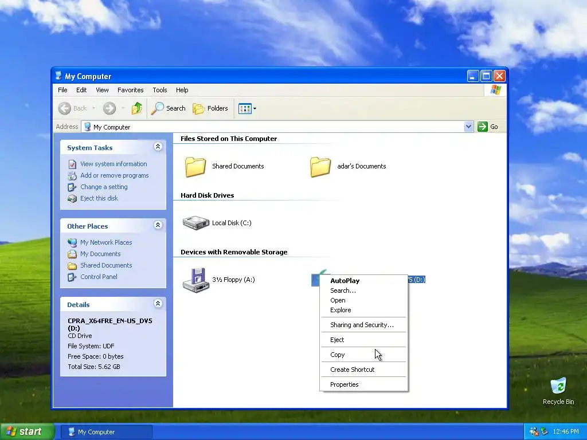Image resolution: width=587 pixels, height=440 pixels.
Task: Open Shared Documents link in Other Places
Action: pos(106,265)
